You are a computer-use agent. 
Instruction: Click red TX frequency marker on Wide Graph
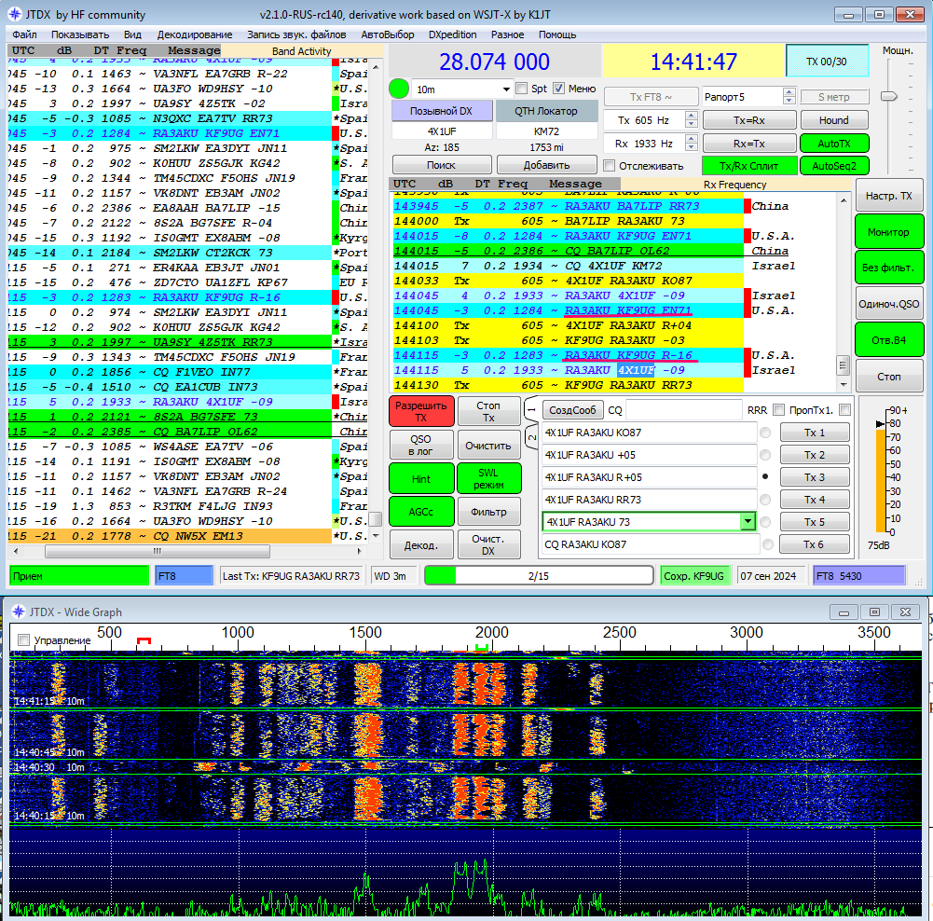pyautogui.click(x=144, y=640)
